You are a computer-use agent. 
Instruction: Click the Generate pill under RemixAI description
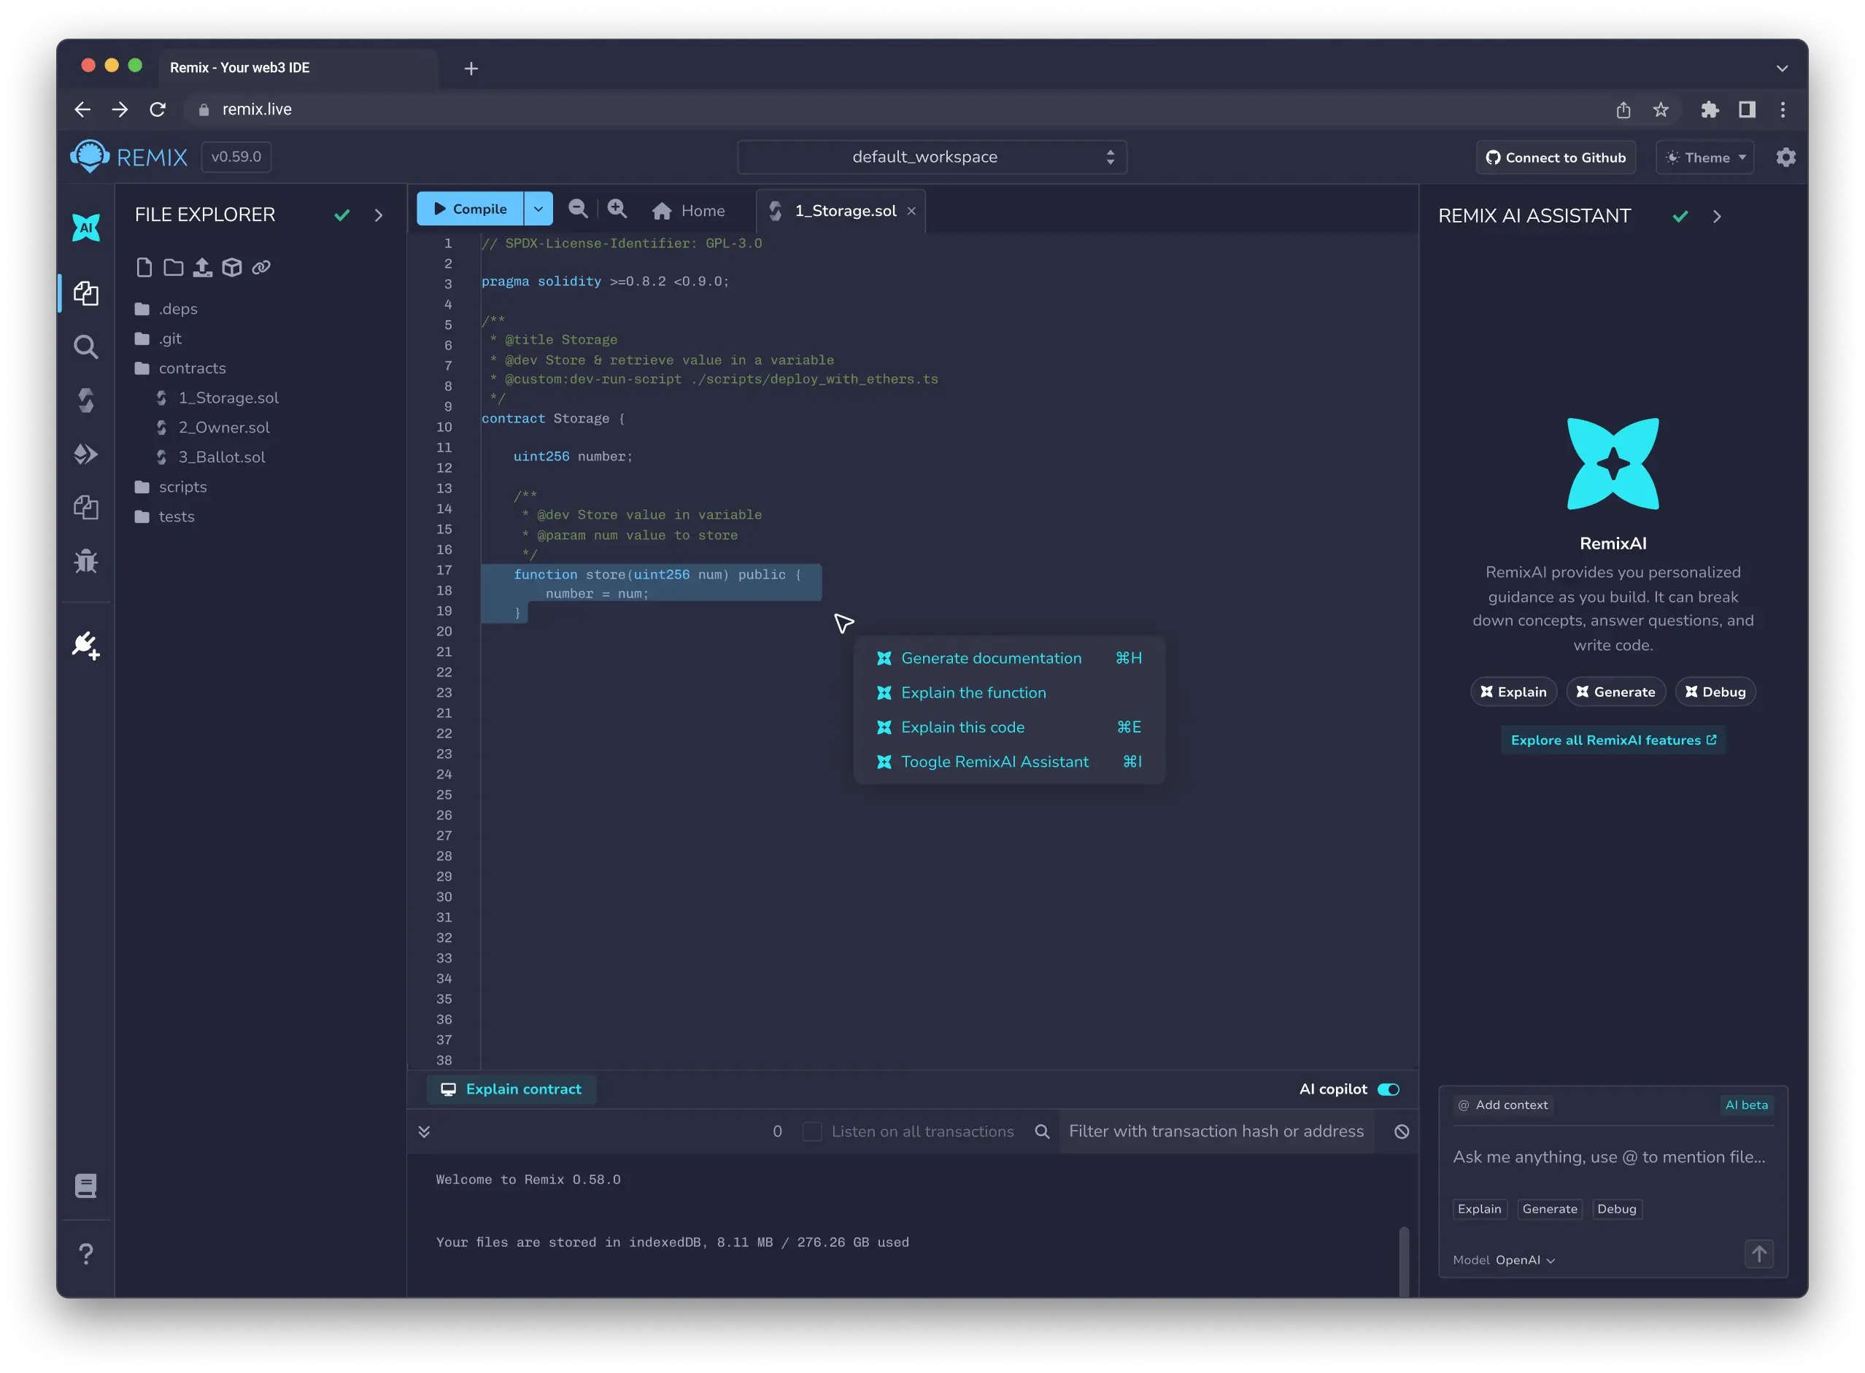click(1615, 692)
